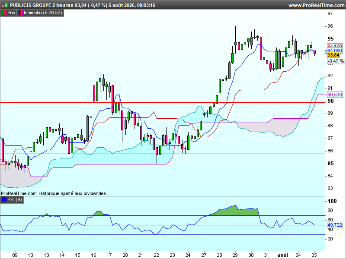Select the Prix legend label

11,13
